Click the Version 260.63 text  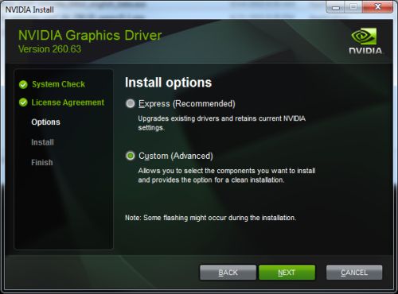tap(49, 49)
